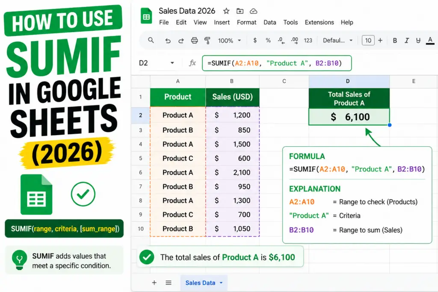Image resolution: width=438 pixels, height=292 pixels.
Task: Select the 1,050 sales cell
Action: [x=232, y=229]
